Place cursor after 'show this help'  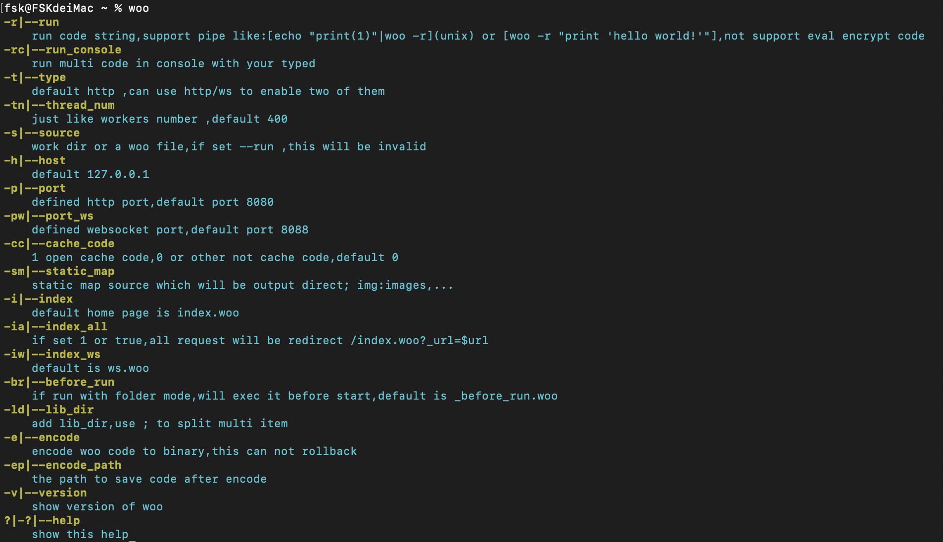click(x=130, y=535)
